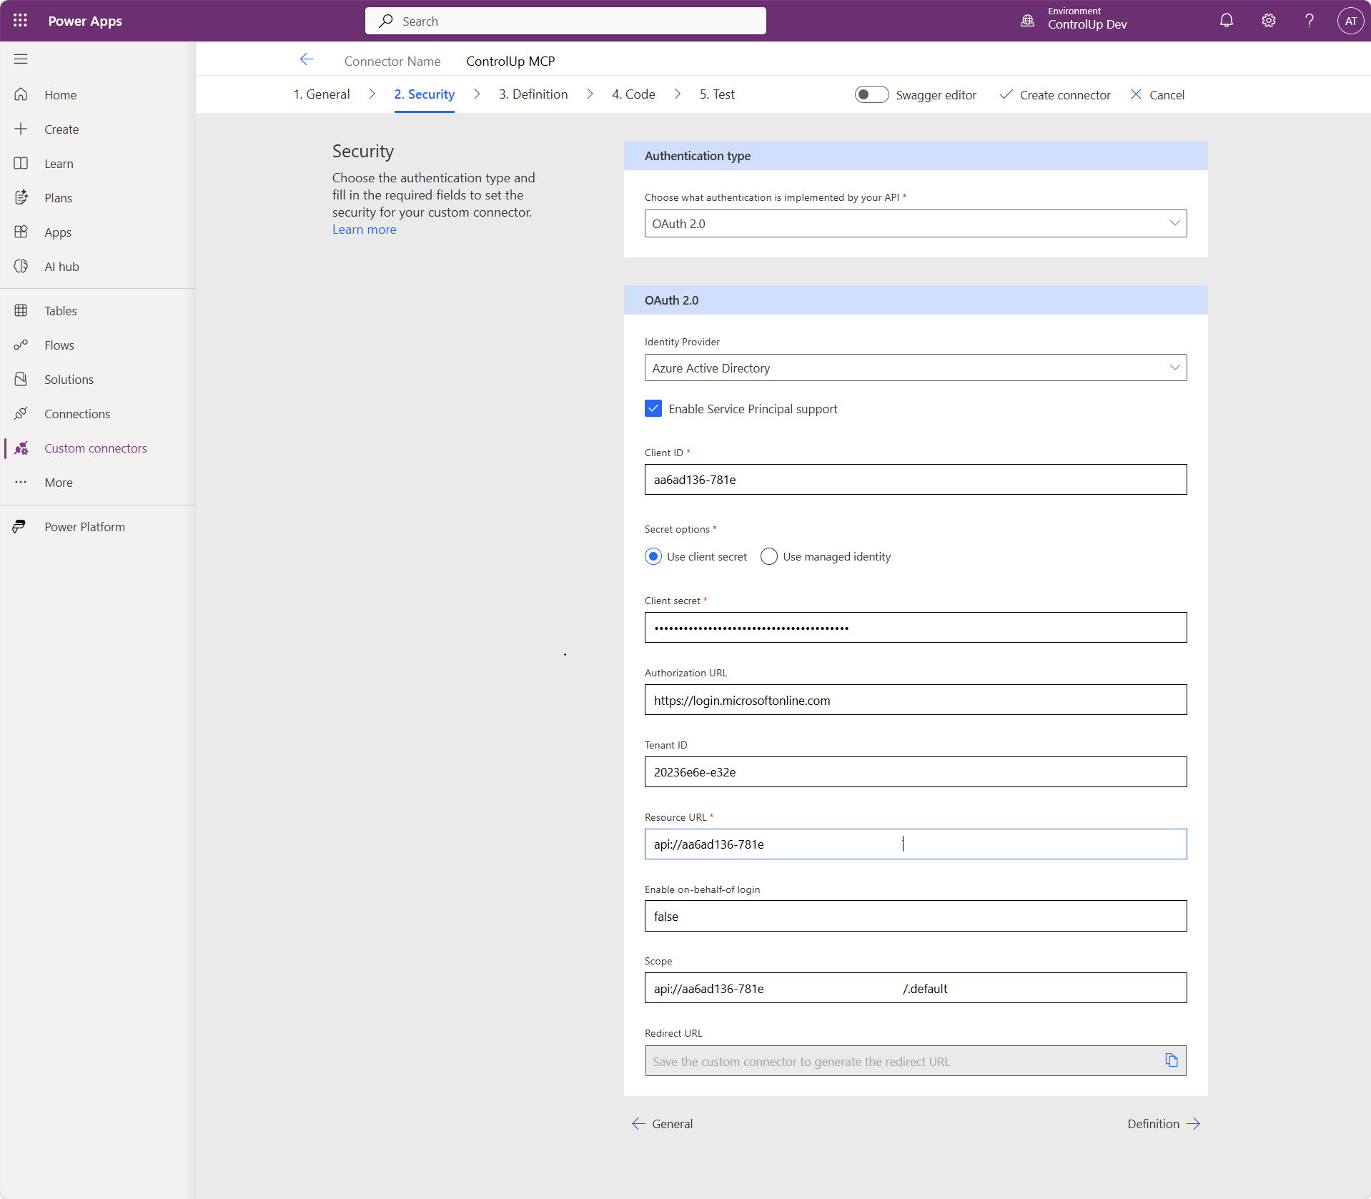Screen dimensions: 1371x1199
Task: Open the app launcher waffle icon
Action: pos(20,21)
